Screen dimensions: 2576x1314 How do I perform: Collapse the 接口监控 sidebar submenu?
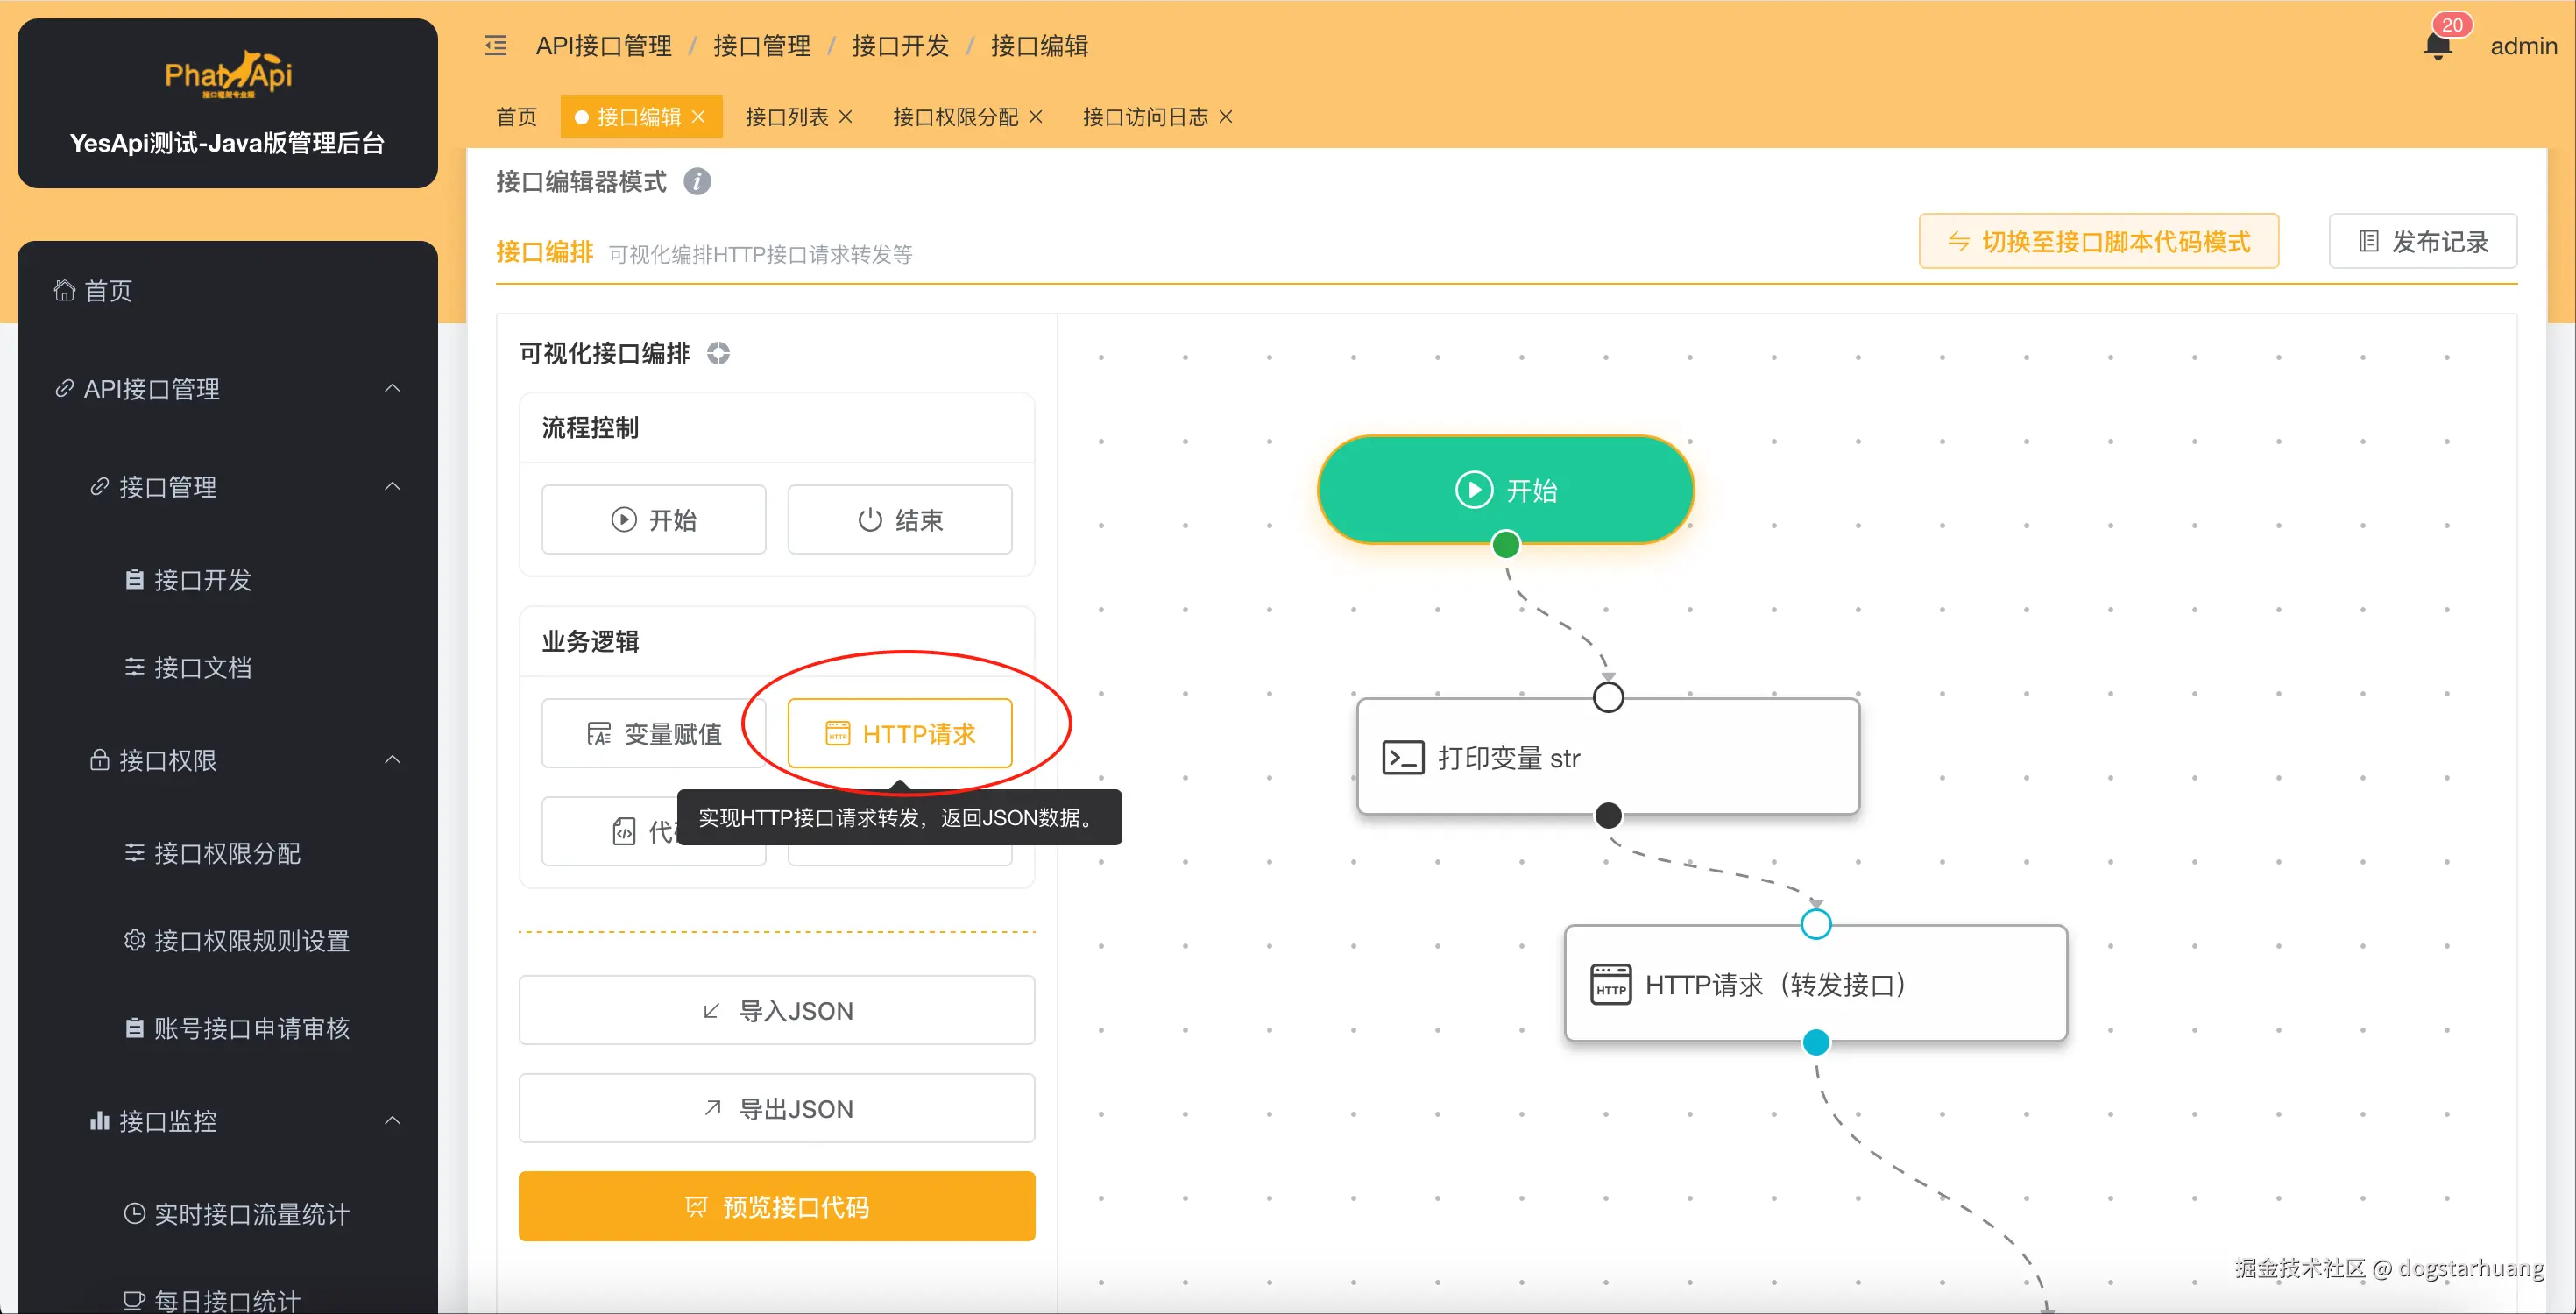click(x=393, y=1120)
